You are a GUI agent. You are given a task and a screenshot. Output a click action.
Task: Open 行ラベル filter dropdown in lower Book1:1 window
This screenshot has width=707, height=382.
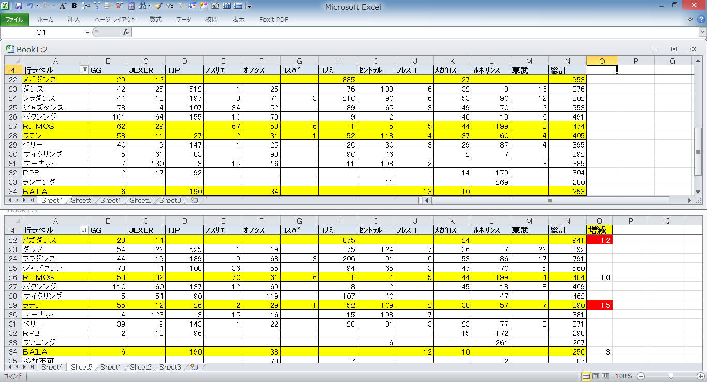(x=84, y=230)
